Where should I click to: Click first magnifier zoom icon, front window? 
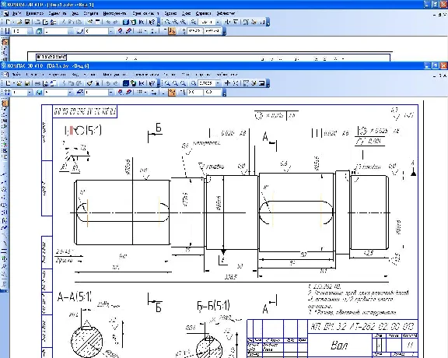click(x=167, y=83)
